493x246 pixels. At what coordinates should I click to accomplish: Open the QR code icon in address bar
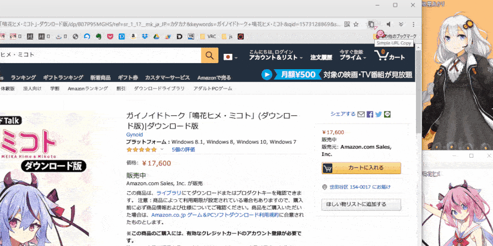[347, 24]
